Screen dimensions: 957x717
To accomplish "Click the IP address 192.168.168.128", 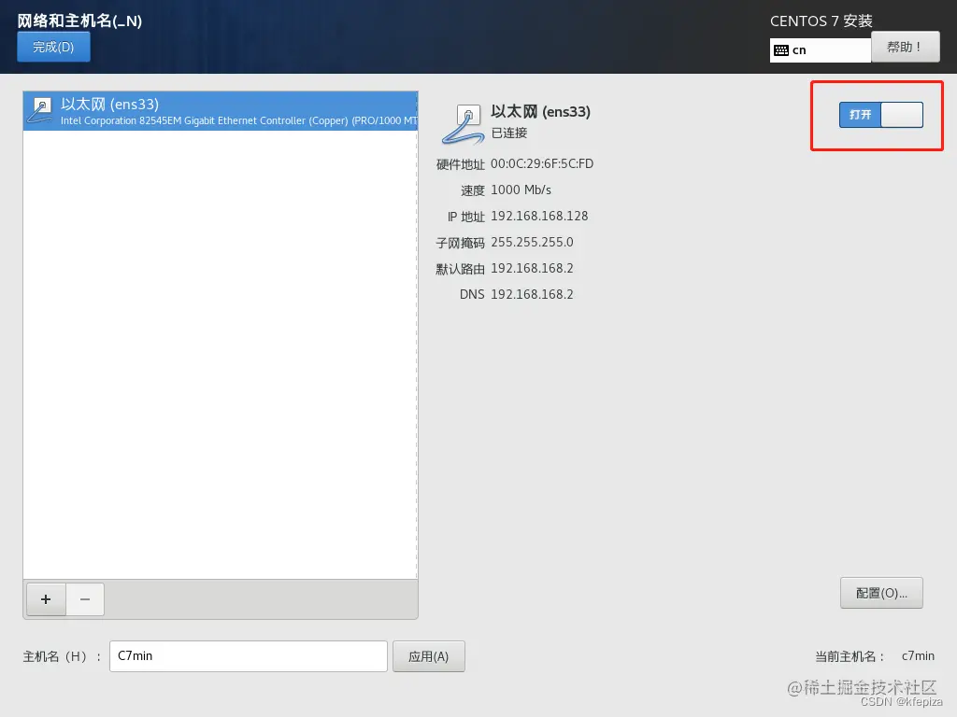I will (539, 217).
